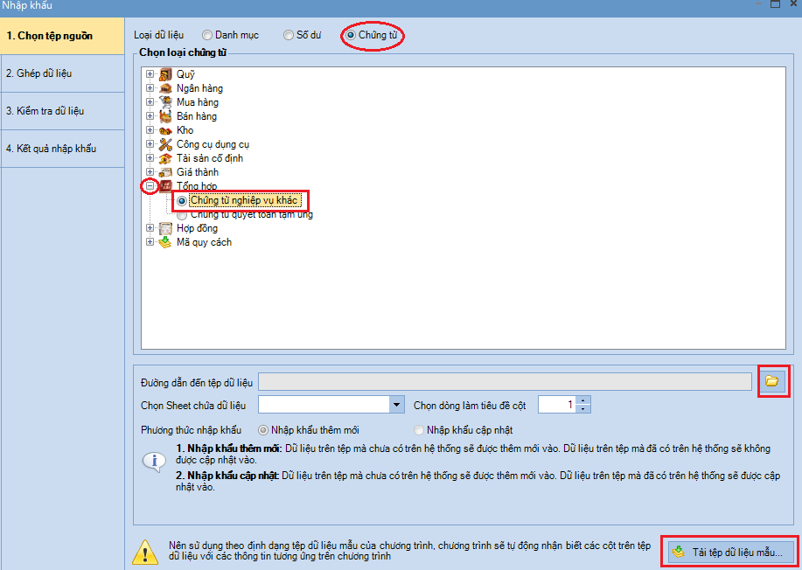The height and width of the screenshot is (570, 802).
Task: Expand the Ngân hàng tree node
Action: (150, 88)
